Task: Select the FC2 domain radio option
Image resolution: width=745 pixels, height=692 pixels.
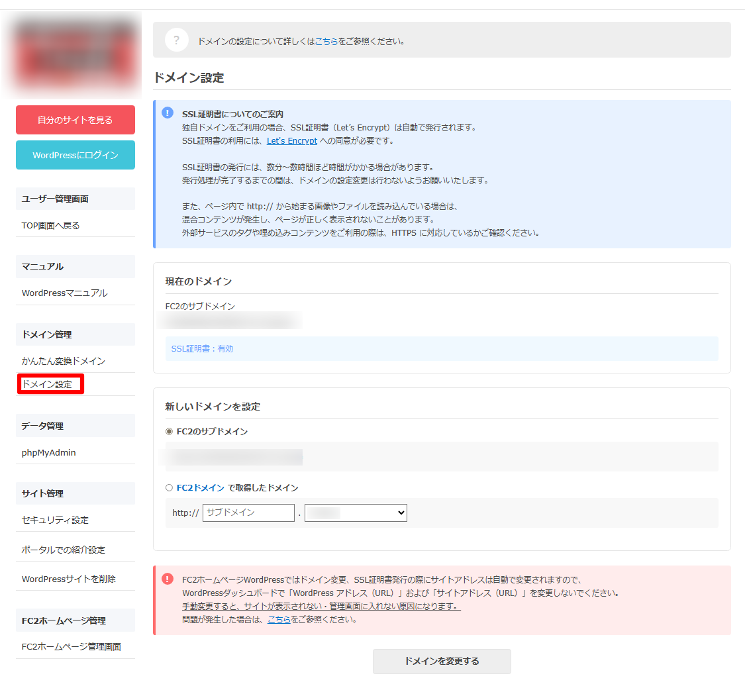Action: (x=169, y=487)
